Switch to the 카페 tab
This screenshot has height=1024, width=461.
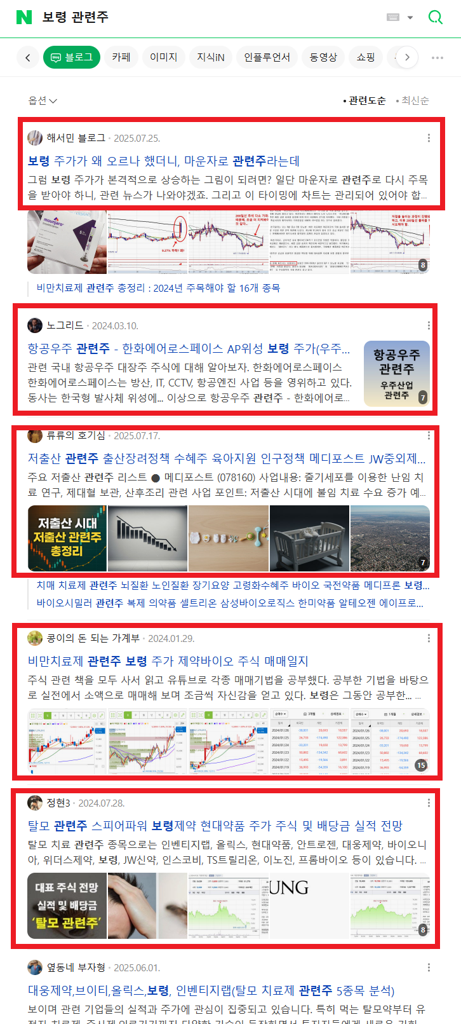121,57
